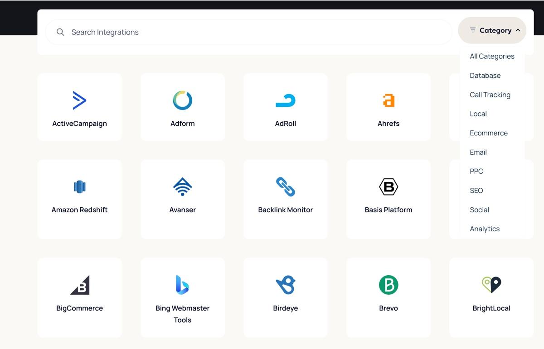Viewport: 544px width, 349px height.
Task: Open AdRoll integration text label
Action: tap(286, 124)
